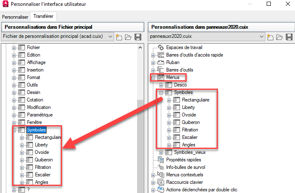The height and width of the screenshot is (193, 295).
Task: Expand Raccourcis clavier node
Action: point(153,183)
